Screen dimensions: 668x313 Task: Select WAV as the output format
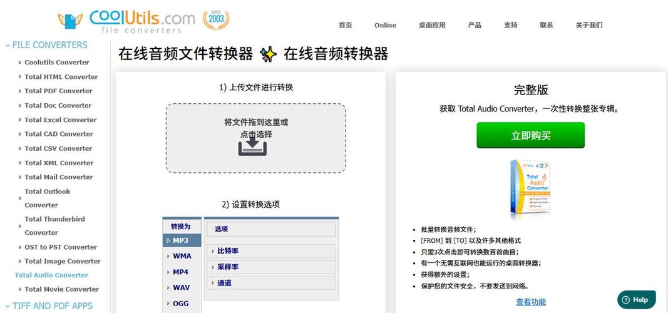point(182,287)
